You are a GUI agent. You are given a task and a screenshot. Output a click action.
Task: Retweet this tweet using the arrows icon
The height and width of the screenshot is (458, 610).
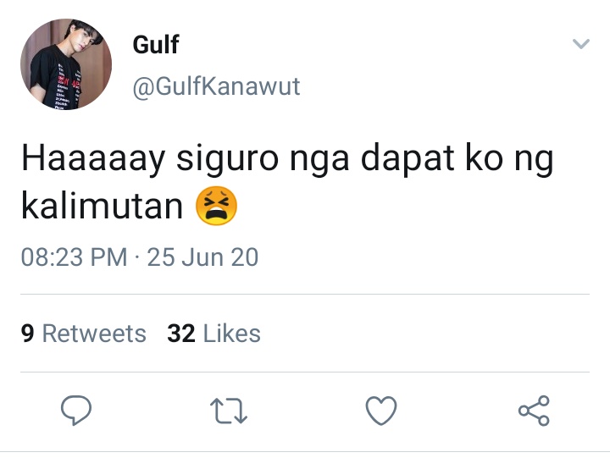[229, 411]
